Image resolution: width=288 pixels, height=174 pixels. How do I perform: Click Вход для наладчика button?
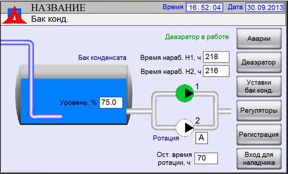259,158
